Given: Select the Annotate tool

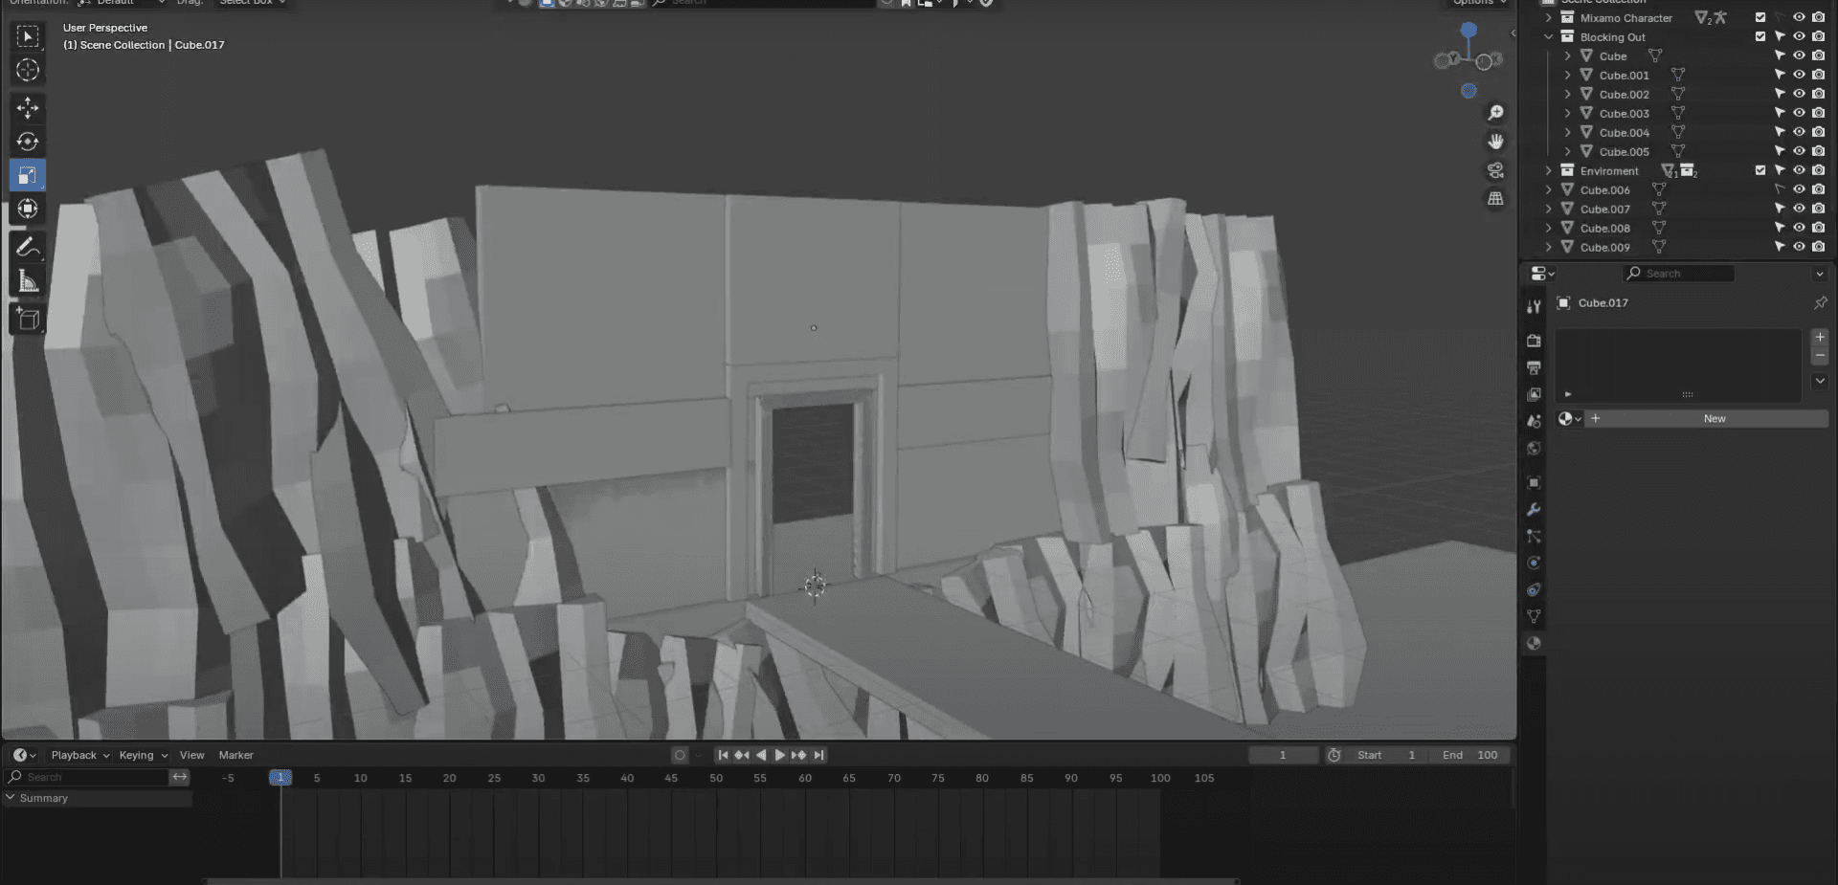Looking at the screenshot, I should 28,247.
